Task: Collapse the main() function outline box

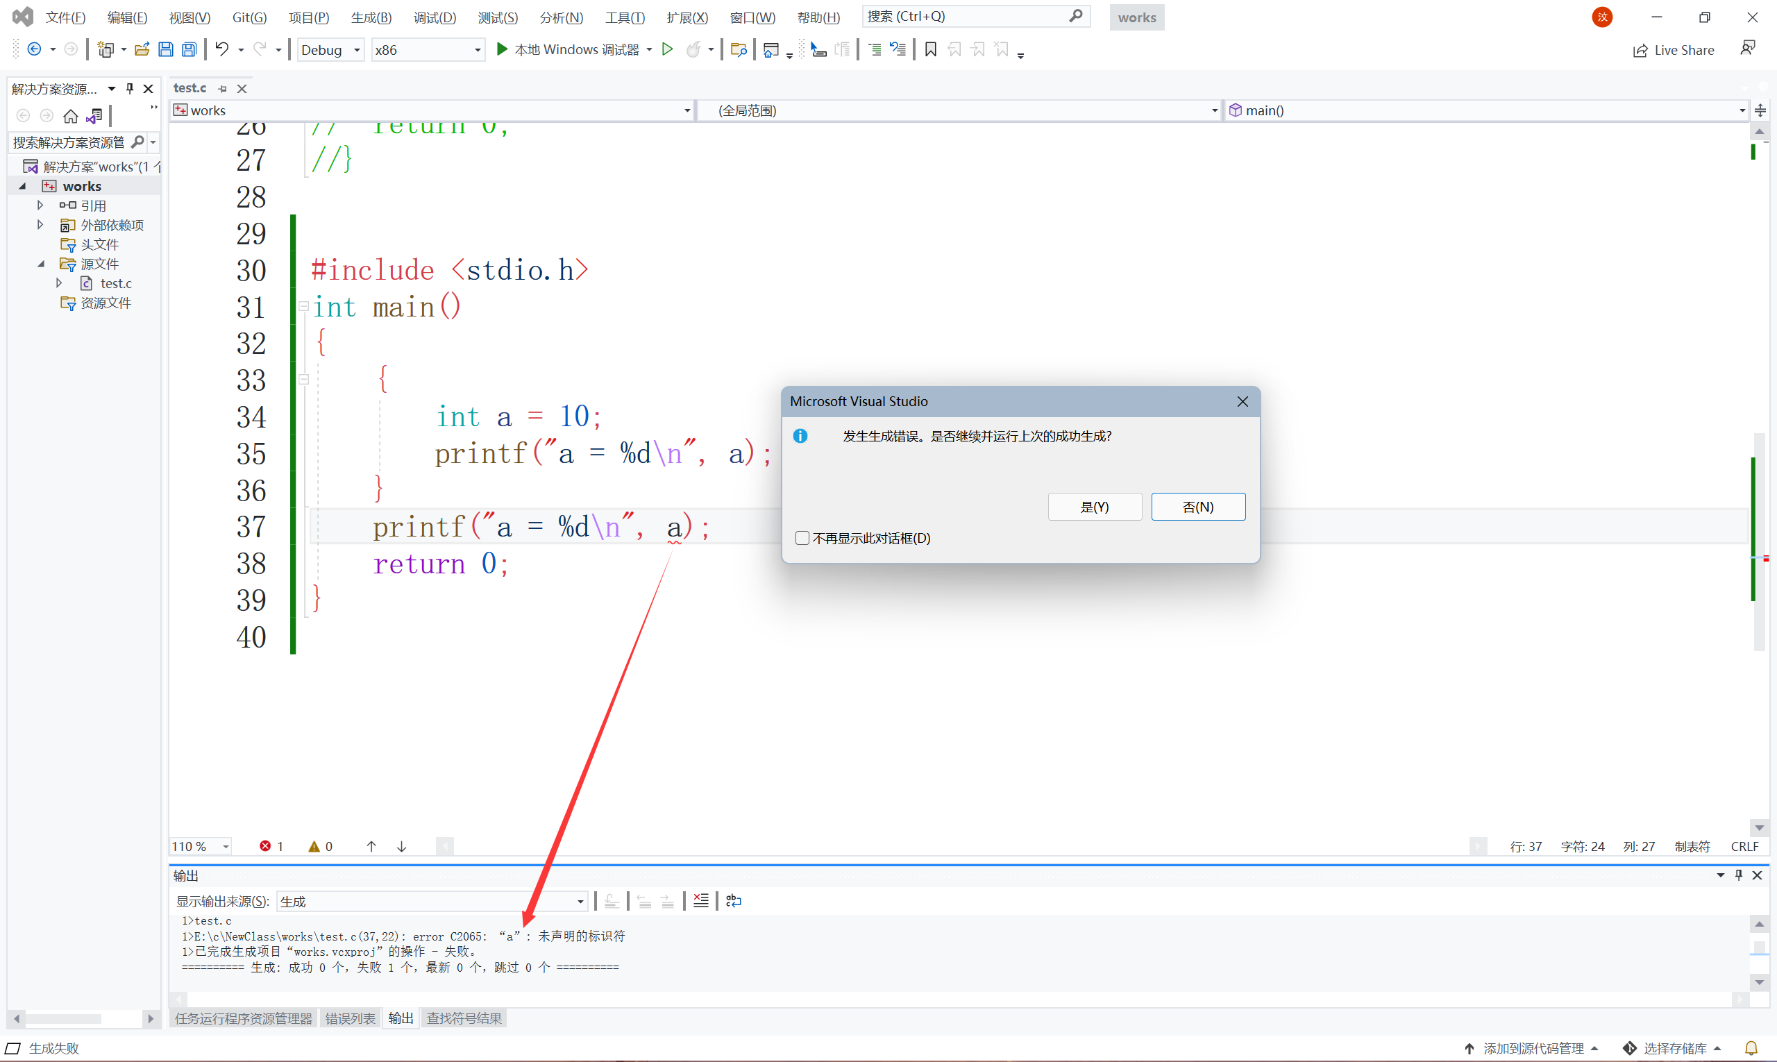Action: 303,307
